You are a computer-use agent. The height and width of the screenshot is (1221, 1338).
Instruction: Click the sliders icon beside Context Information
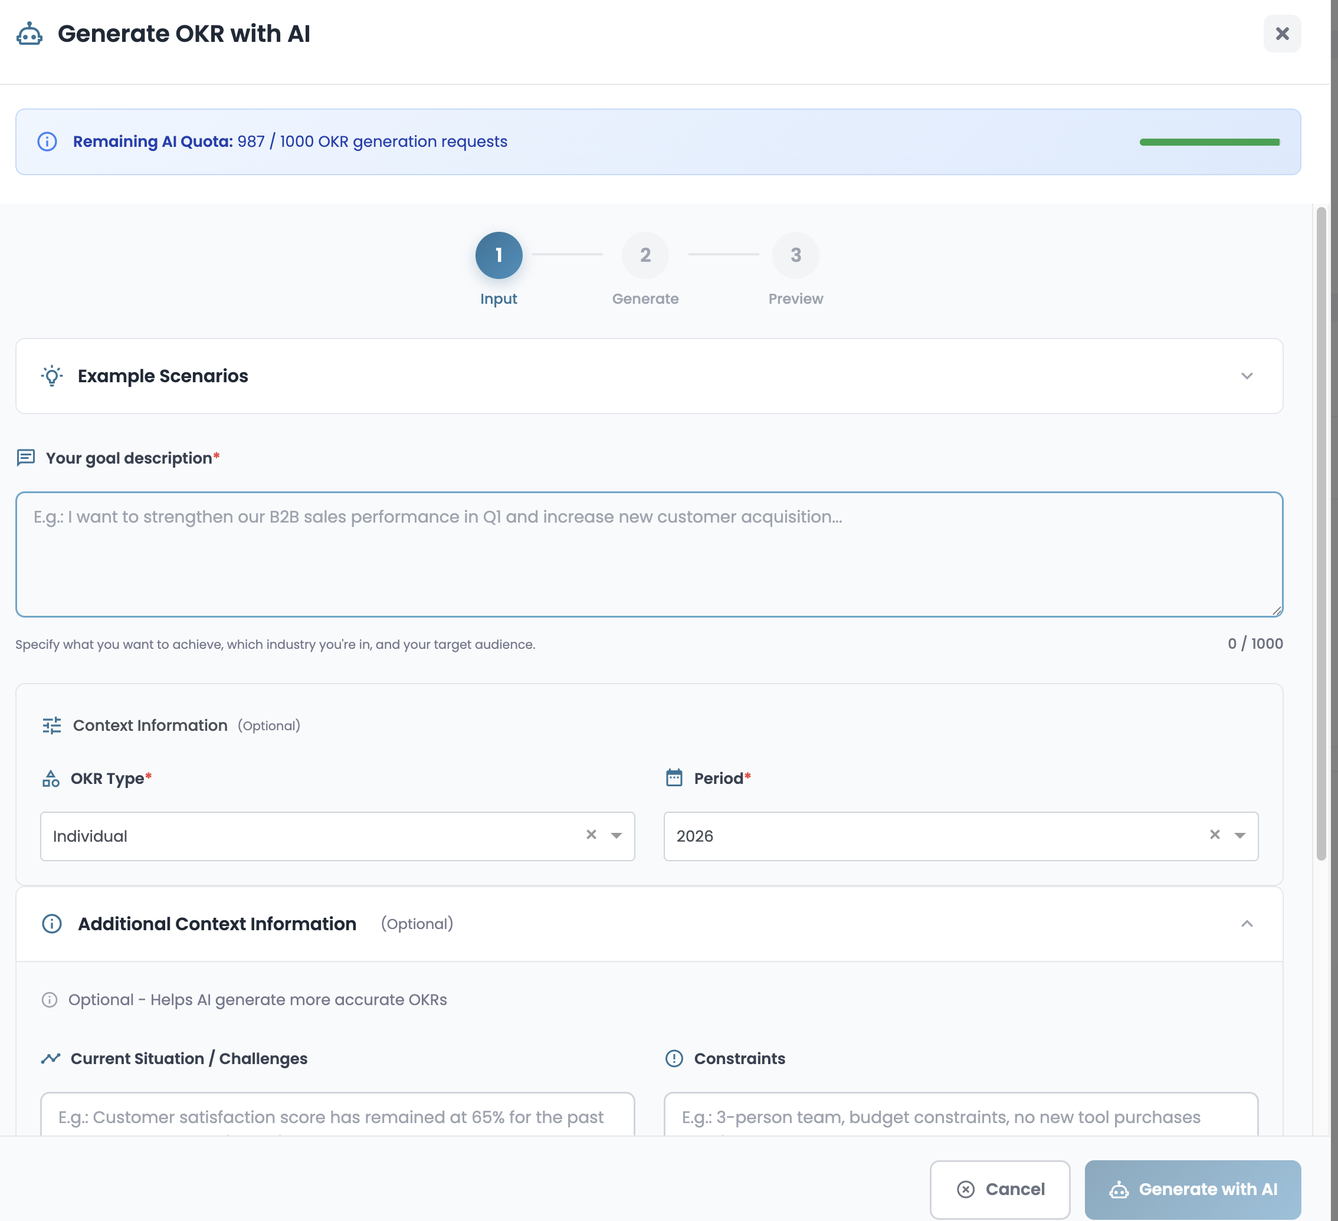tap(52, 726)
